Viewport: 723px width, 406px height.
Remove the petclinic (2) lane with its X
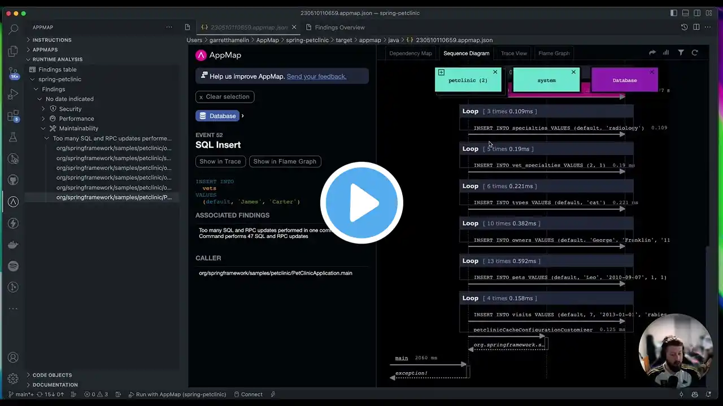point(495,72)
